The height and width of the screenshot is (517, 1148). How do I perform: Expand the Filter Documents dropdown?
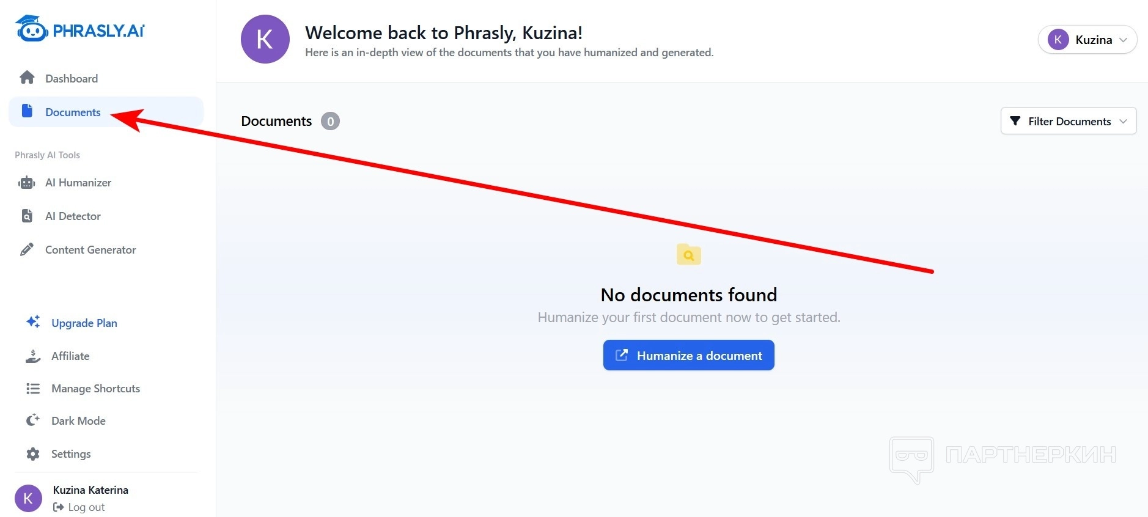[1068, 121]
